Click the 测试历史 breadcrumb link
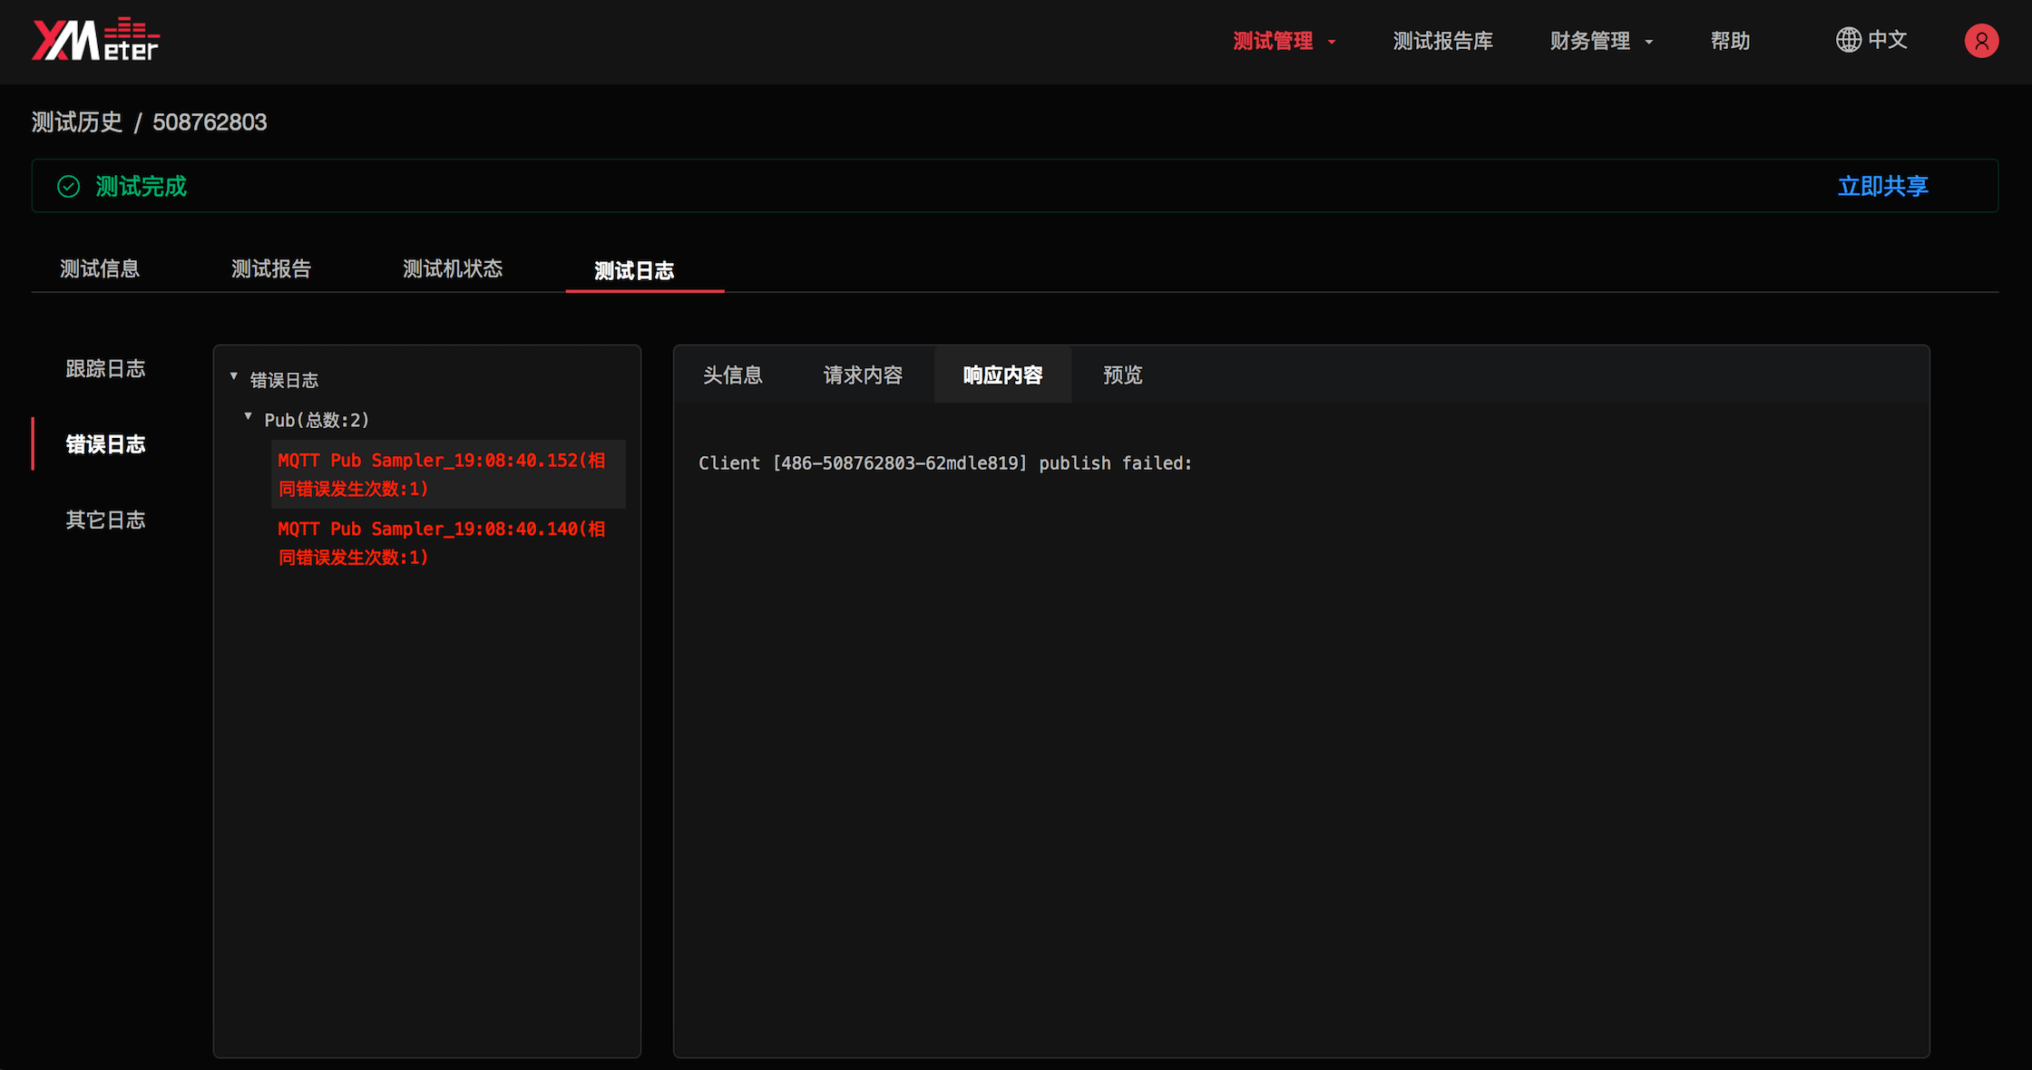This screenshot has width=2032, height=1070. click(x=76, y=122)
